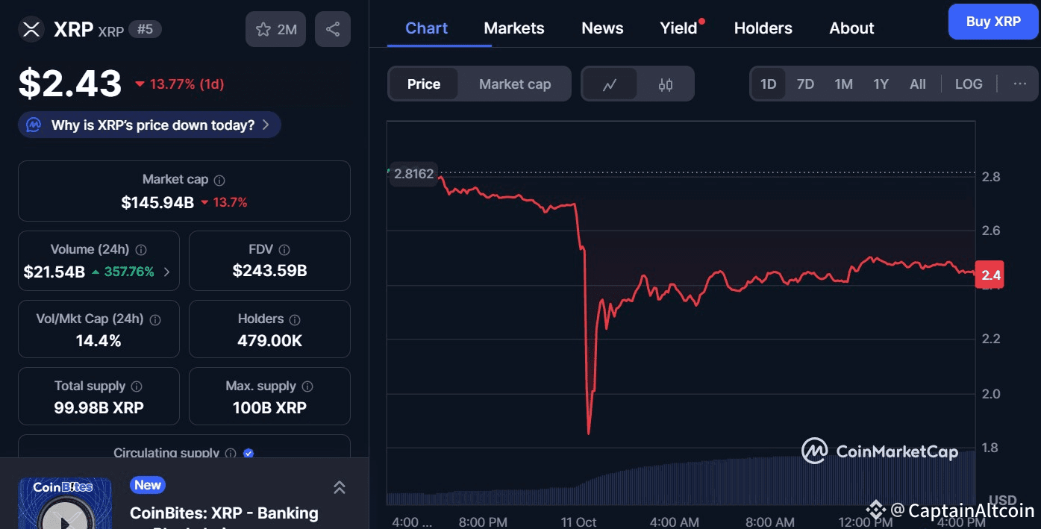Expand the CoinBites panel chevron
This screenshot has height=529, width=1041.
point(339,487)
